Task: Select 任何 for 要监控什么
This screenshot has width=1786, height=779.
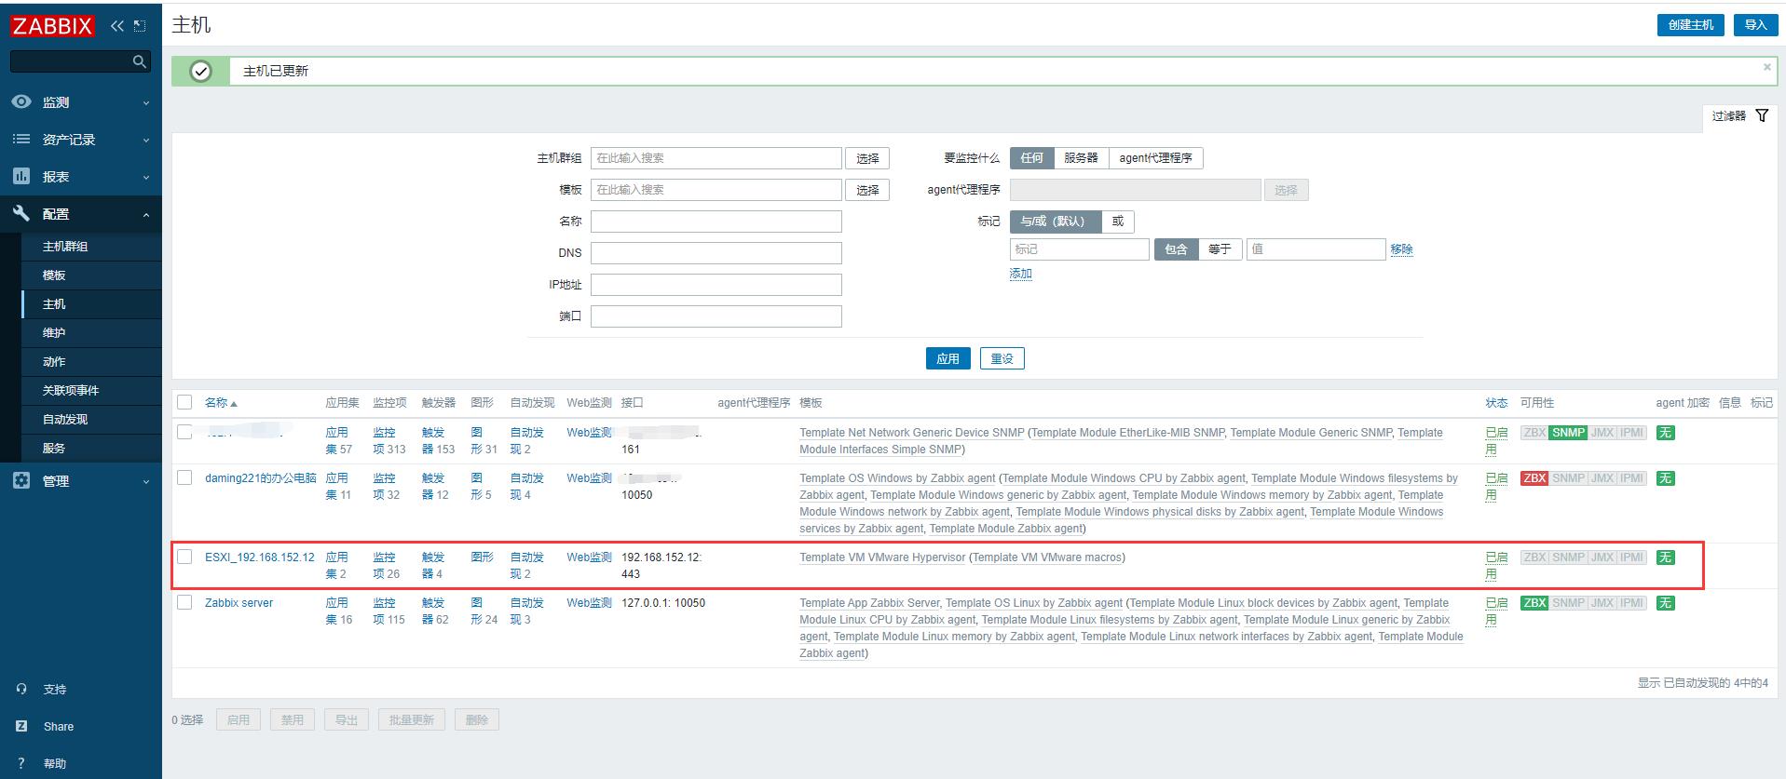Action: (x=1031, y=158)
